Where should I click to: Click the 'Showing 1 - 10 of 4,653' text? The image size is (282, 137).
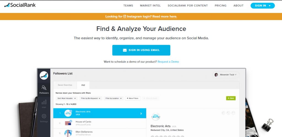coord(66,104)
